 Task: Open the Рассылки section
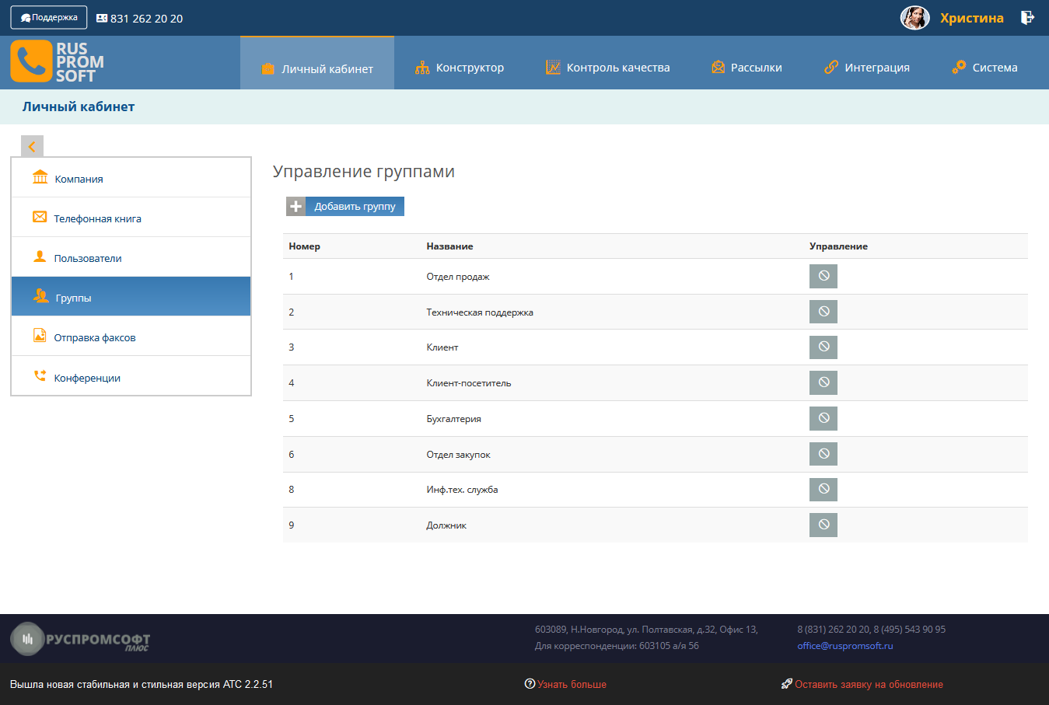[747, 68]
